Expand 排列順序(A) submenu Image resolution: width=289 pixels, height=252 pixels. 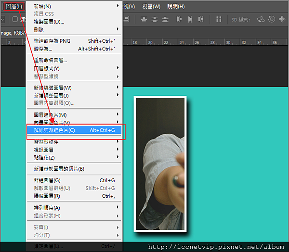point(74,208)
